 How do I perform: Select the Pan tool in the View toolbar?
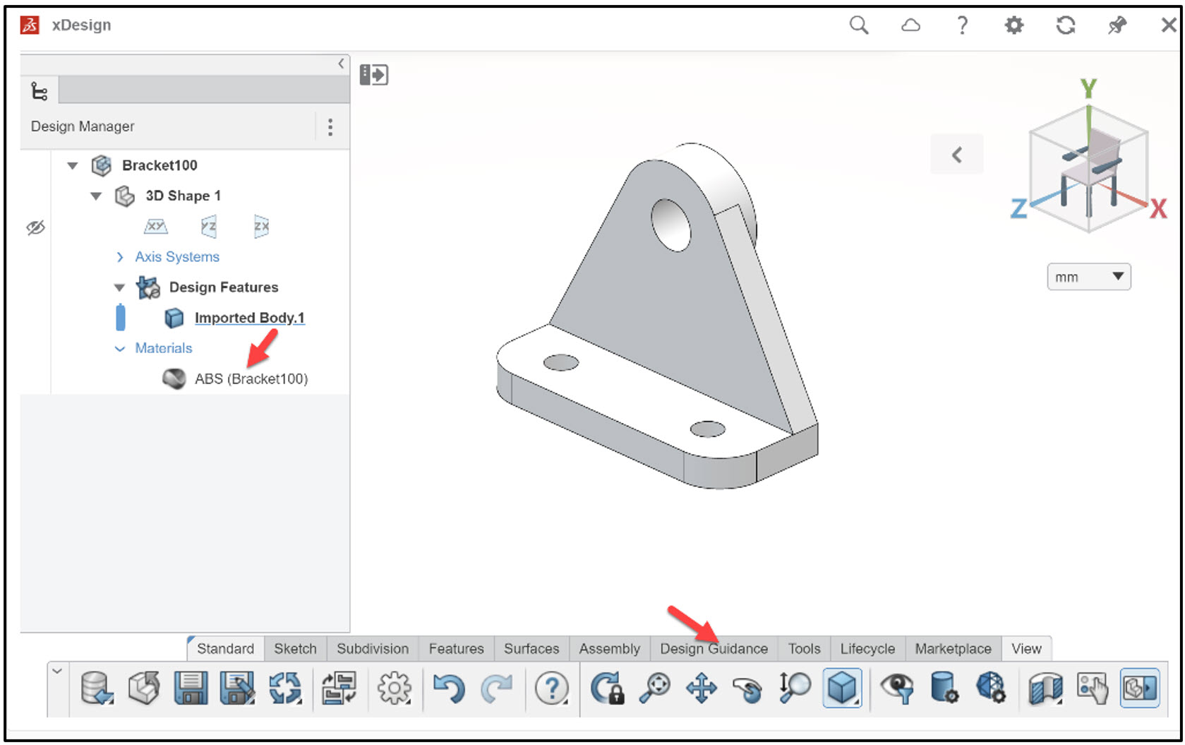(701, 689)
